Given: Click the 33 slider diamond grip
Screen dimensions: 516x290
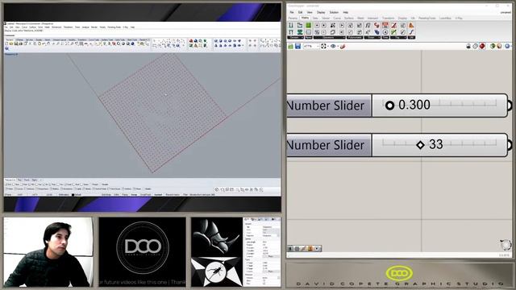Looking at the screenshot, I should pyautogui.click(x=420, y=145).
